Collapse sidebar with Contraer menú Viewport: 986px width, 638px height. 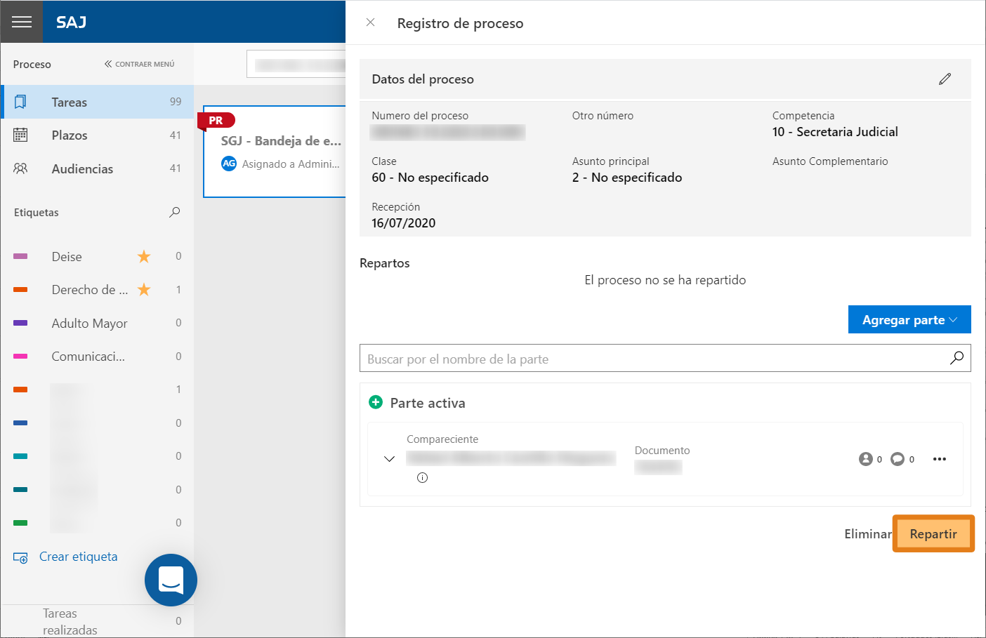[139, 64]
